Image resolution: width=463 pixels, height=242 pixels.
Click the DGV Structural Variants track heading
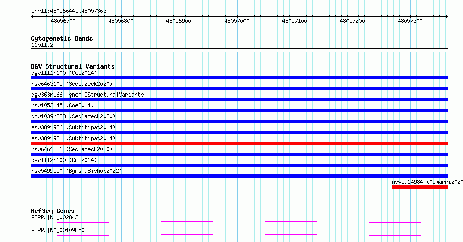(x=73, y=66)
